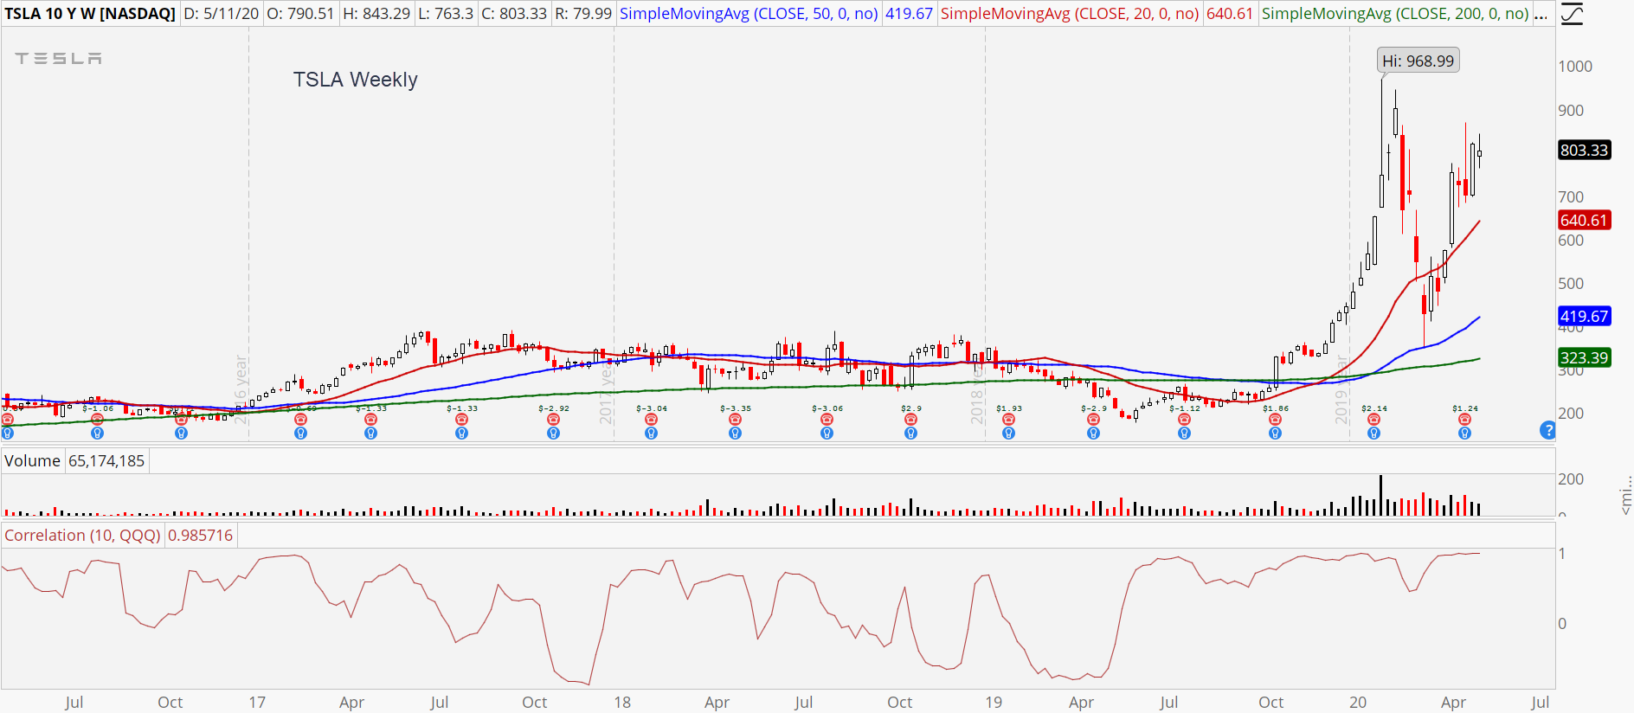Click the blue lightbulb icon below $2.9 earnings
This screenshot has width=1634, height=713.
click(x=910, y=434)
